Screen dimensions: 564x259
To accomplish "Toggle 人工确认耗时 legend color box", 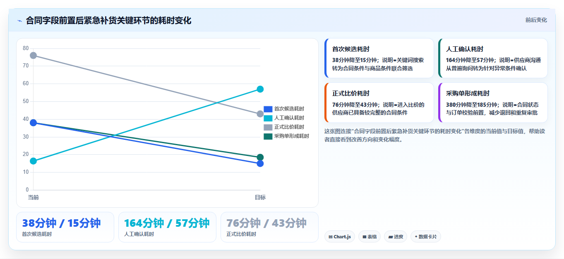I will [268, 118].
